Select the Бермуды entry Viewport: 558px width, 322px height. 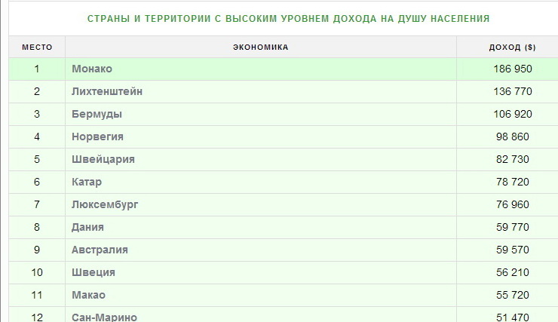pyautogui.click(x=97, y=115)
